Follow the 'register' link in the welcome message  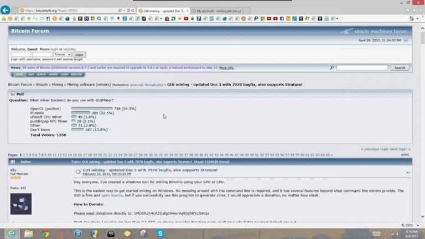tap(69, 49)
